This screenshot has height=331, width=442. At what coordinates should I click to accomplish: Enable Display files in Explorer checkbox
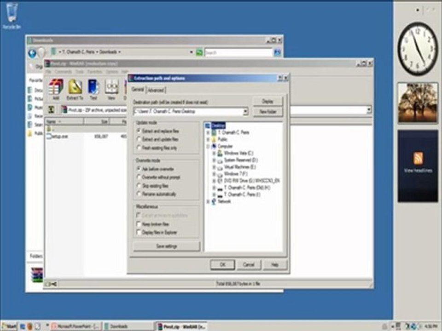(139, 233)
